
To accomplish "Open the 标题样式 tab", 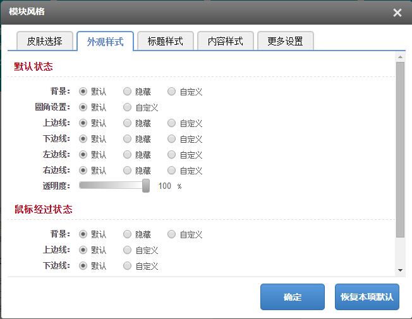I will click(165, 42).
